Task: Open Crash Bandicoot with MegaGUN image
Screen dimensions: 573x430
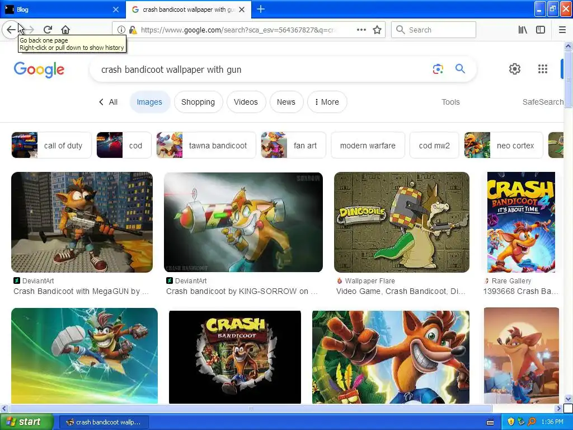Action: 82,222
